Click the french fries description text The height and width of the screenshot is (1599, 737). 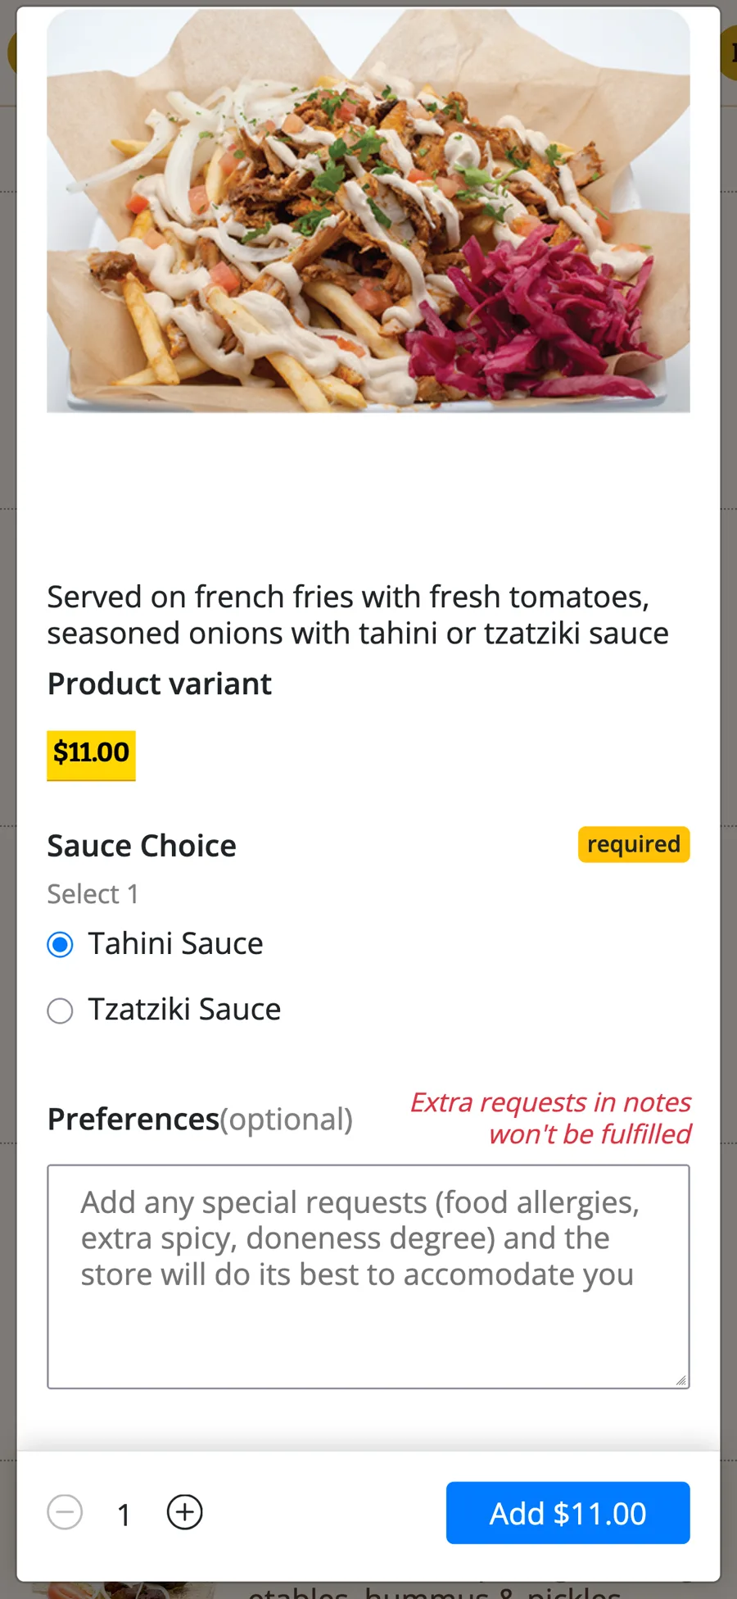[358, 615]
